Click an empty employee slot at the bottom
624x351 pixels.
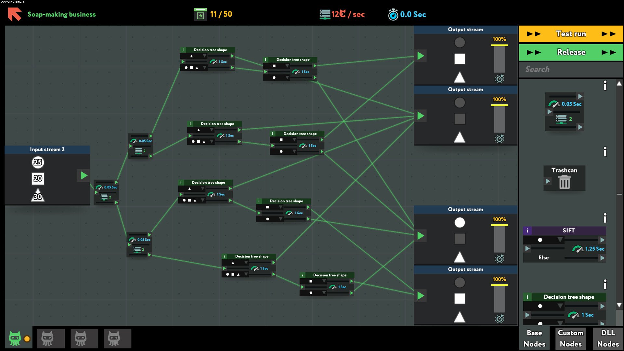[x=51, y=338]
